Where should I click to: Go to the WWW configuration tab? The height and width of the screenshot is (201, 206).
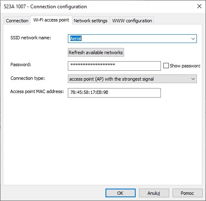click(132, 21)
